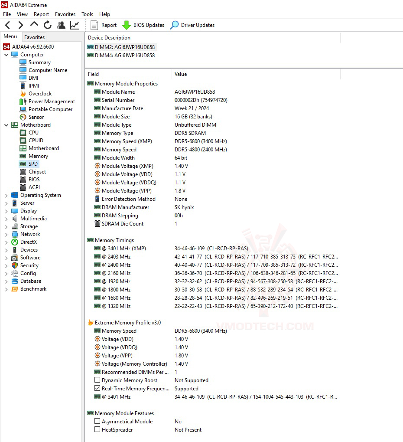This screenshot has width=403, height=442.
Task: Click the Report toolbar button
Action: click(104, 25)
